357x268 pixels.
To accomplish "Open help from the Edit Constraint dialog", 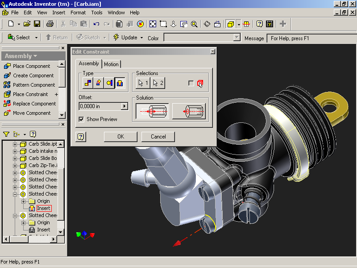I will pyautogui.click(x=81, y=137).
